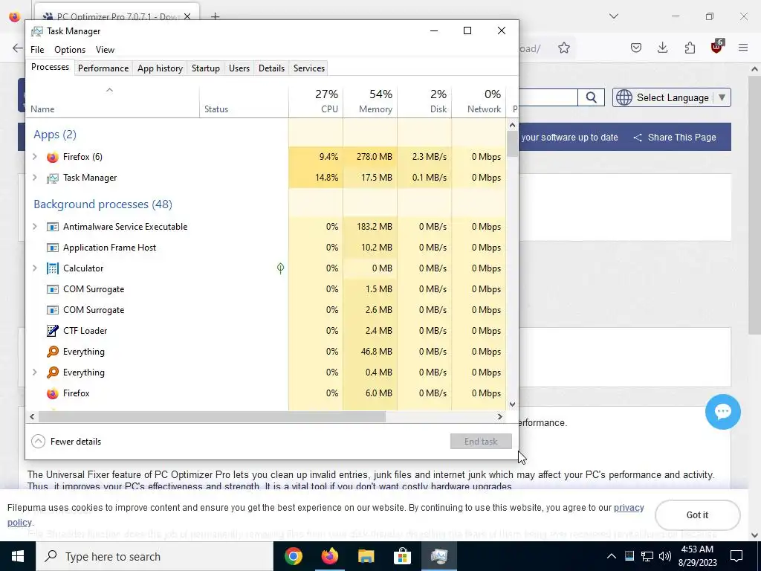
Task: Expand the Calculator process row
Action: click(34, 268)
